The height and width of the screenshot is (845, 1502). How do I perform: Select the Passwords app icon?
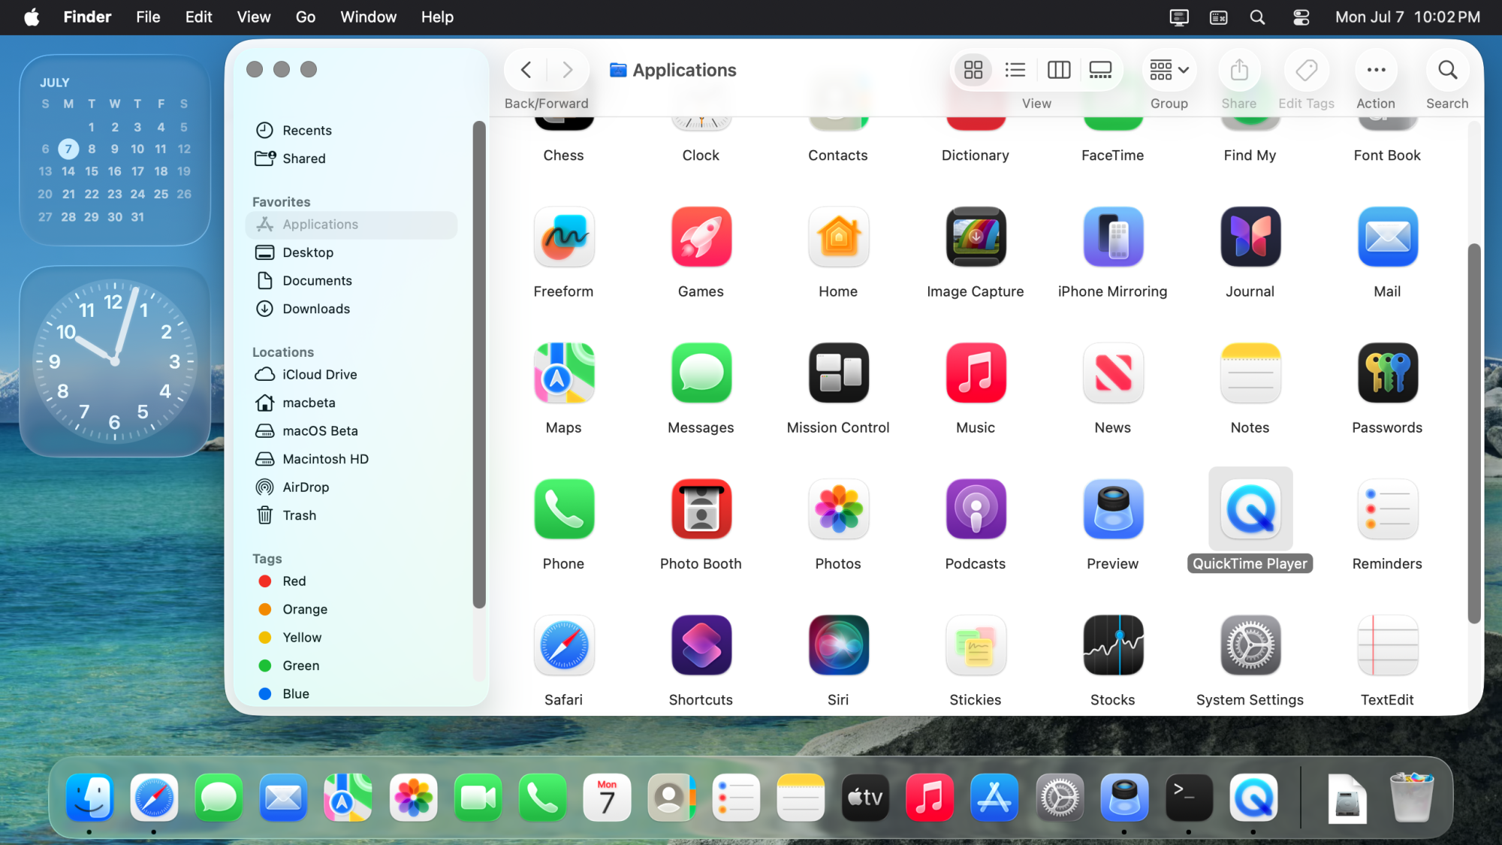point(1386,373)
